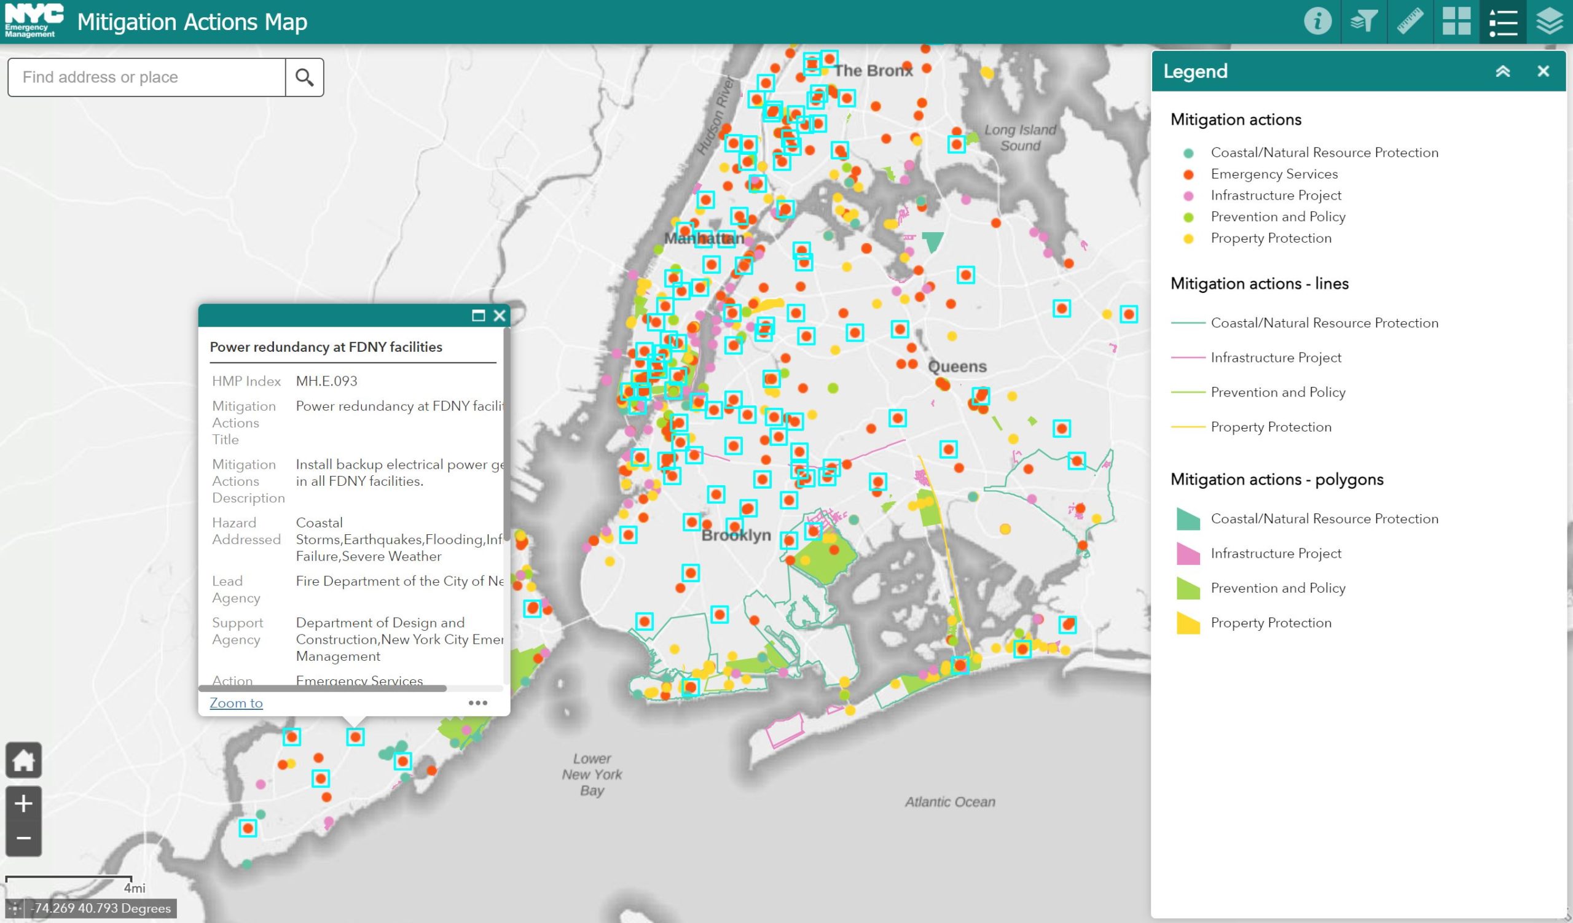Maximize the FDNY facilities popup

[478, 316]
